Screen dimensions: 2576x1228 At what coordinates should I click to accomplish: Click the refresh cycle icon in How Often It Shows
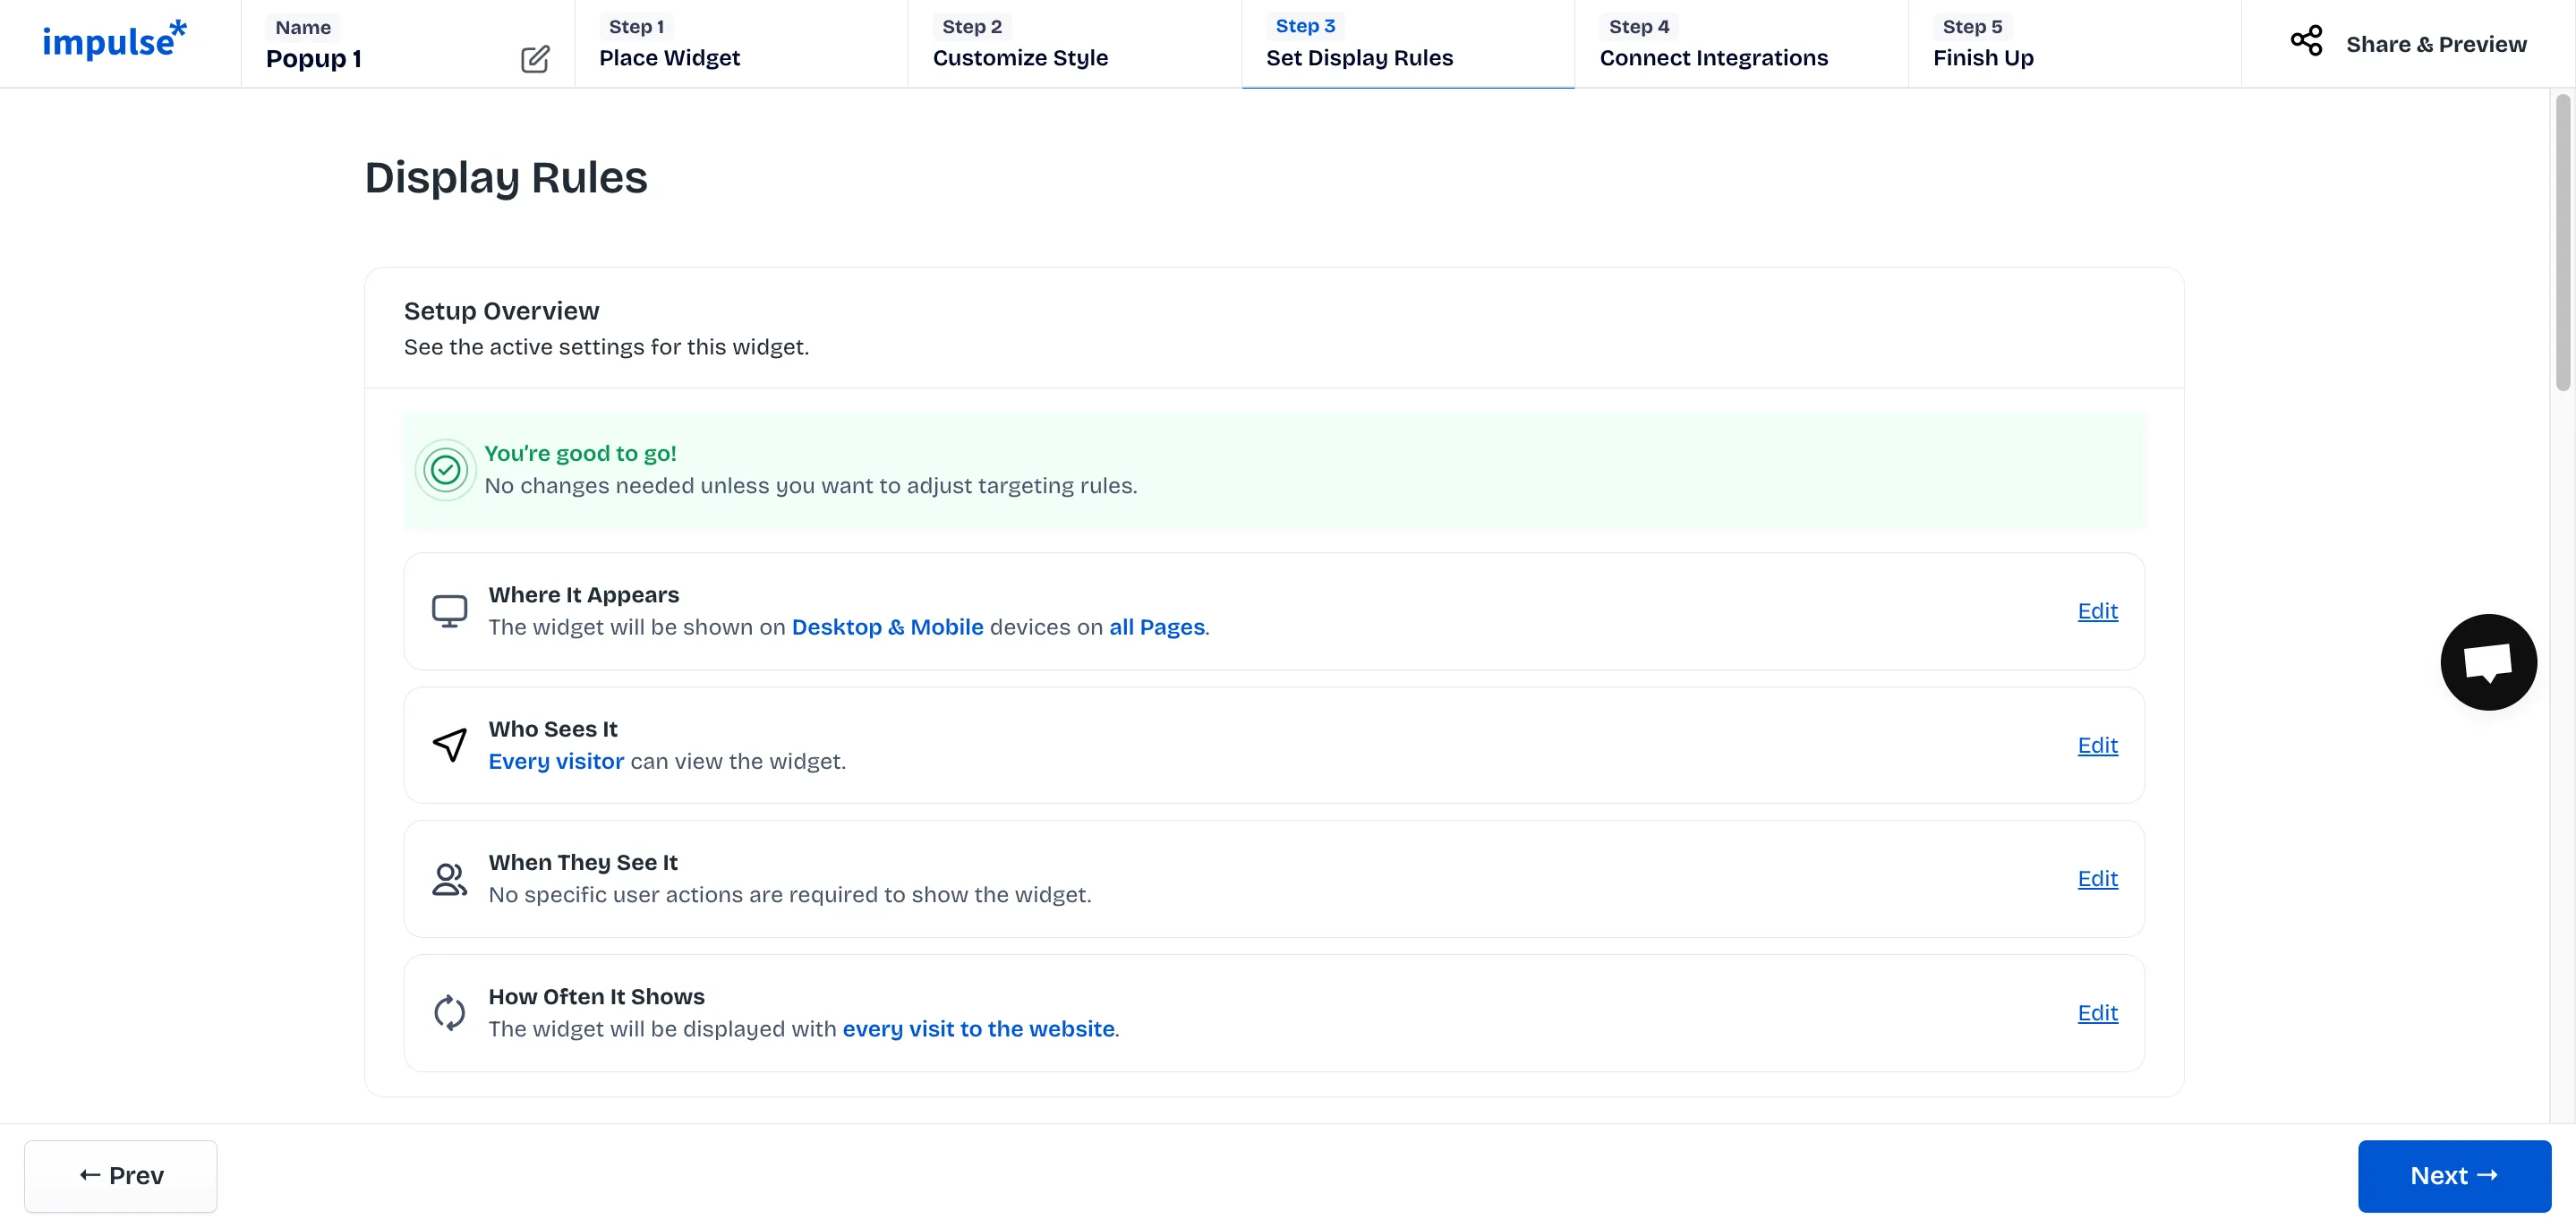449,1013
